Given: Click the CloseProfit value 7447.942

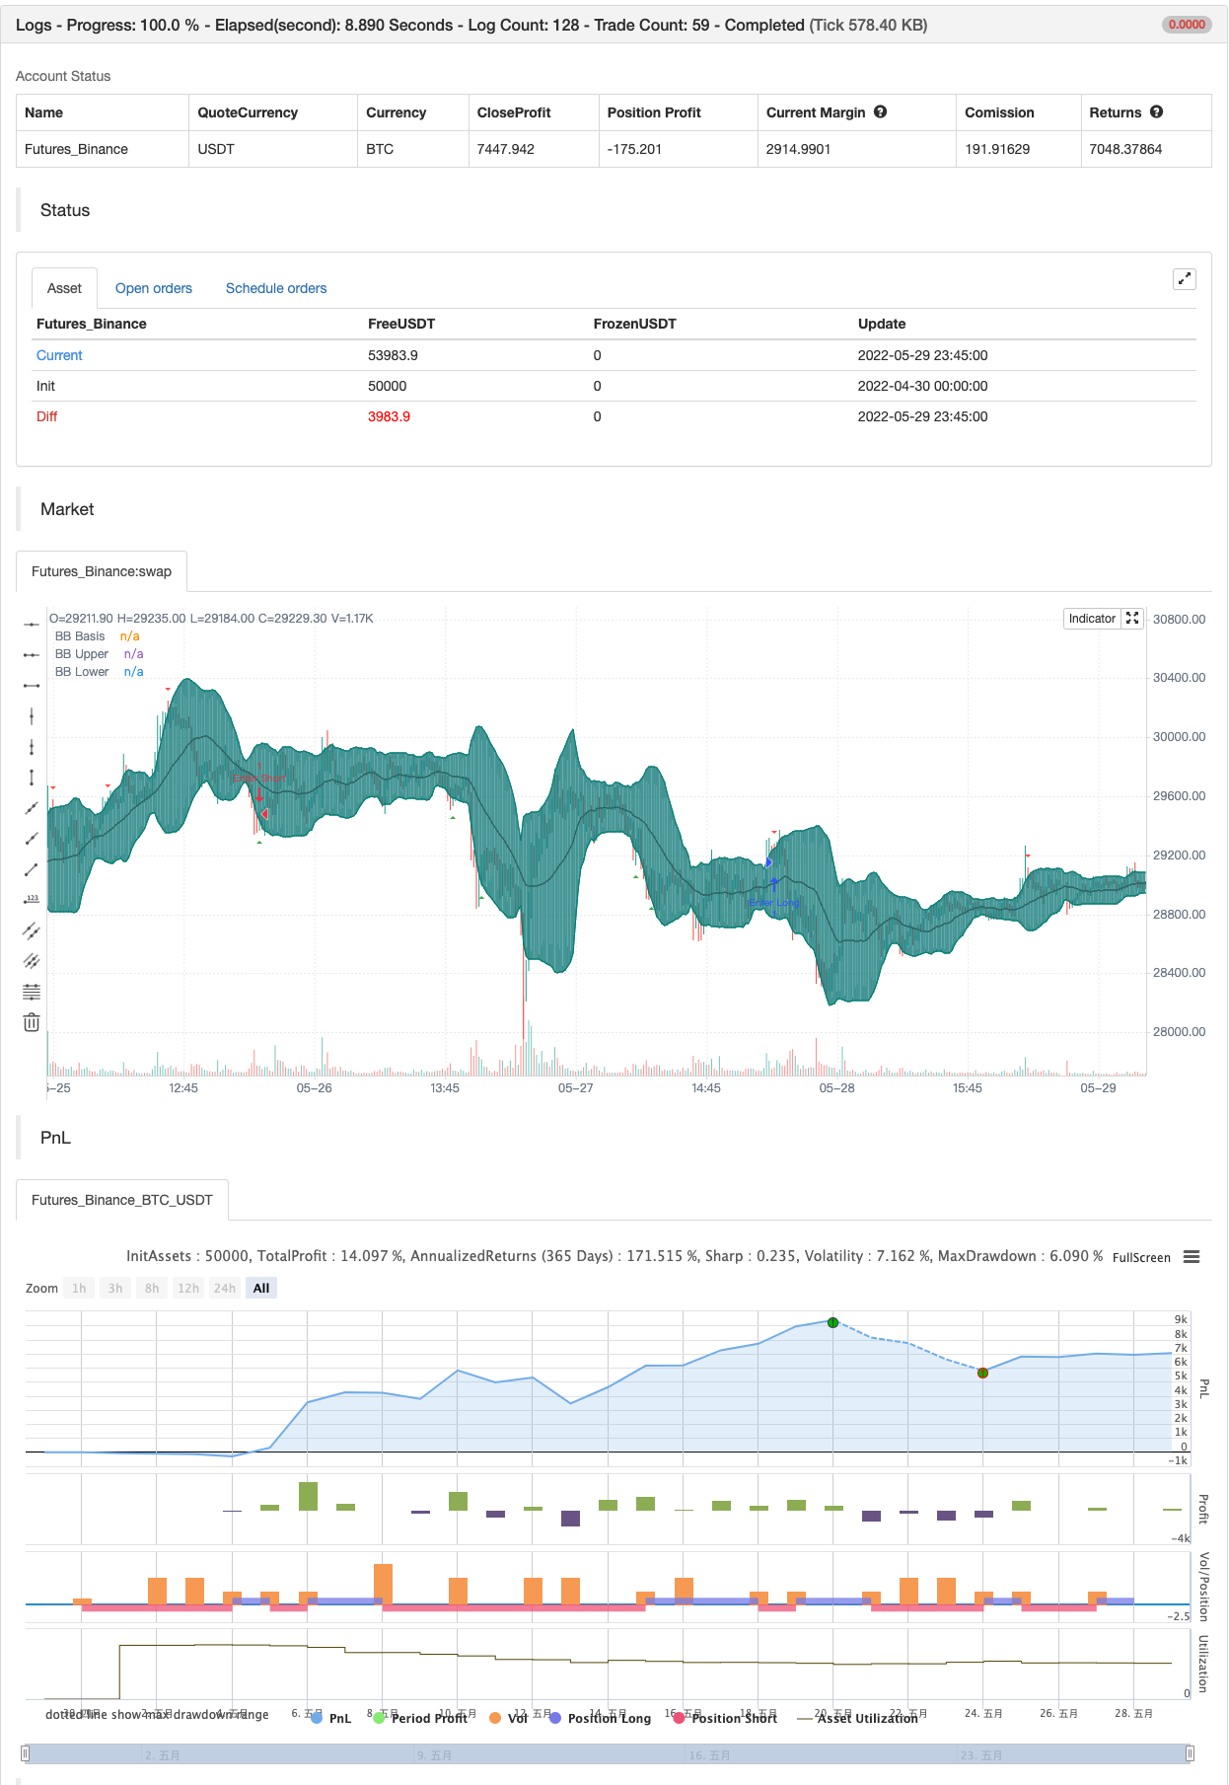Looking at the screenshot, I should click(506, 149).
